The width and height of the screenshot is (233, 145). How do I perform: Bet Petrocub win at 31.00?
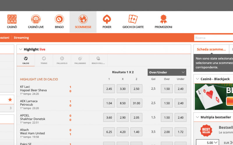tap(136, 103)
